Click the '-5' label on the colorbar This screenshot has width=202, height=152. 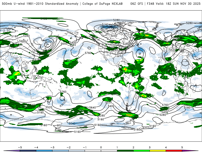point(20,147)
